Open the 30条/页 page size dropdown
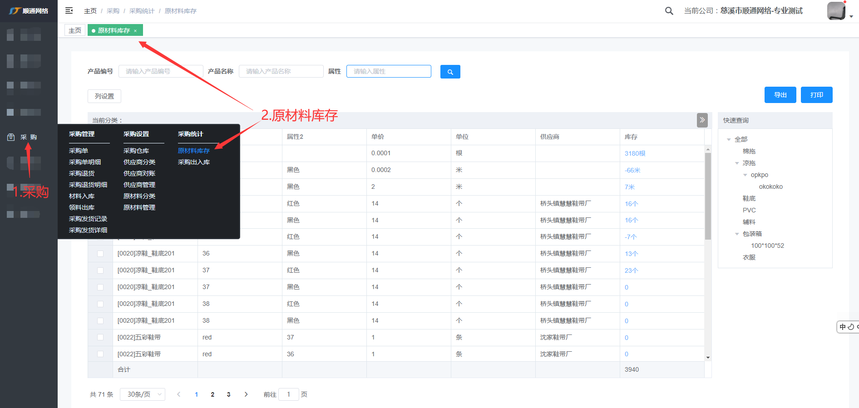 point(143,394)
